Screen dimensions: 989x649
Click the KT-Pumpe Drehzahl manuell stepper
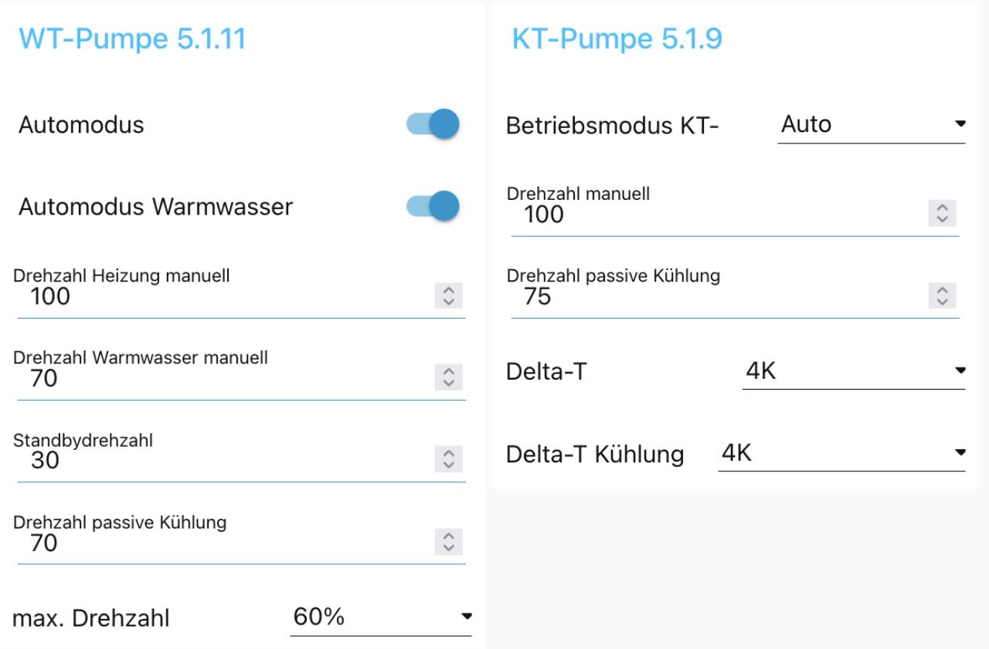coord(942,214)
